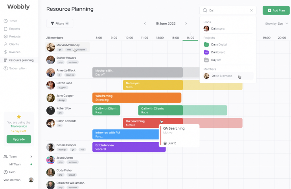Open the Timer page icon
291x189 pixels.
click(6, 21)
